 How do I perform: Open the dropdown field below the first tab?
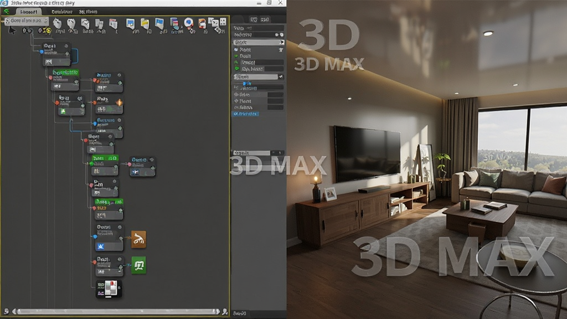[x=27, y=21]
